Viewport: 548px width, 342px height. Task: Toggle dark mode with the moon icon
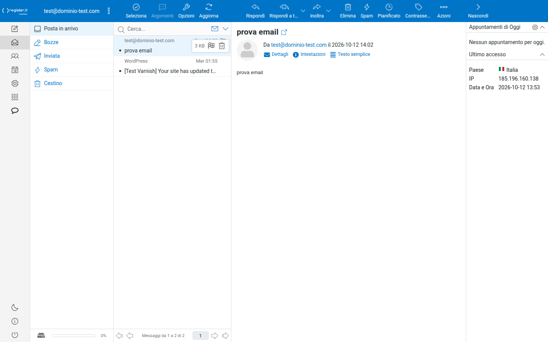15,308
